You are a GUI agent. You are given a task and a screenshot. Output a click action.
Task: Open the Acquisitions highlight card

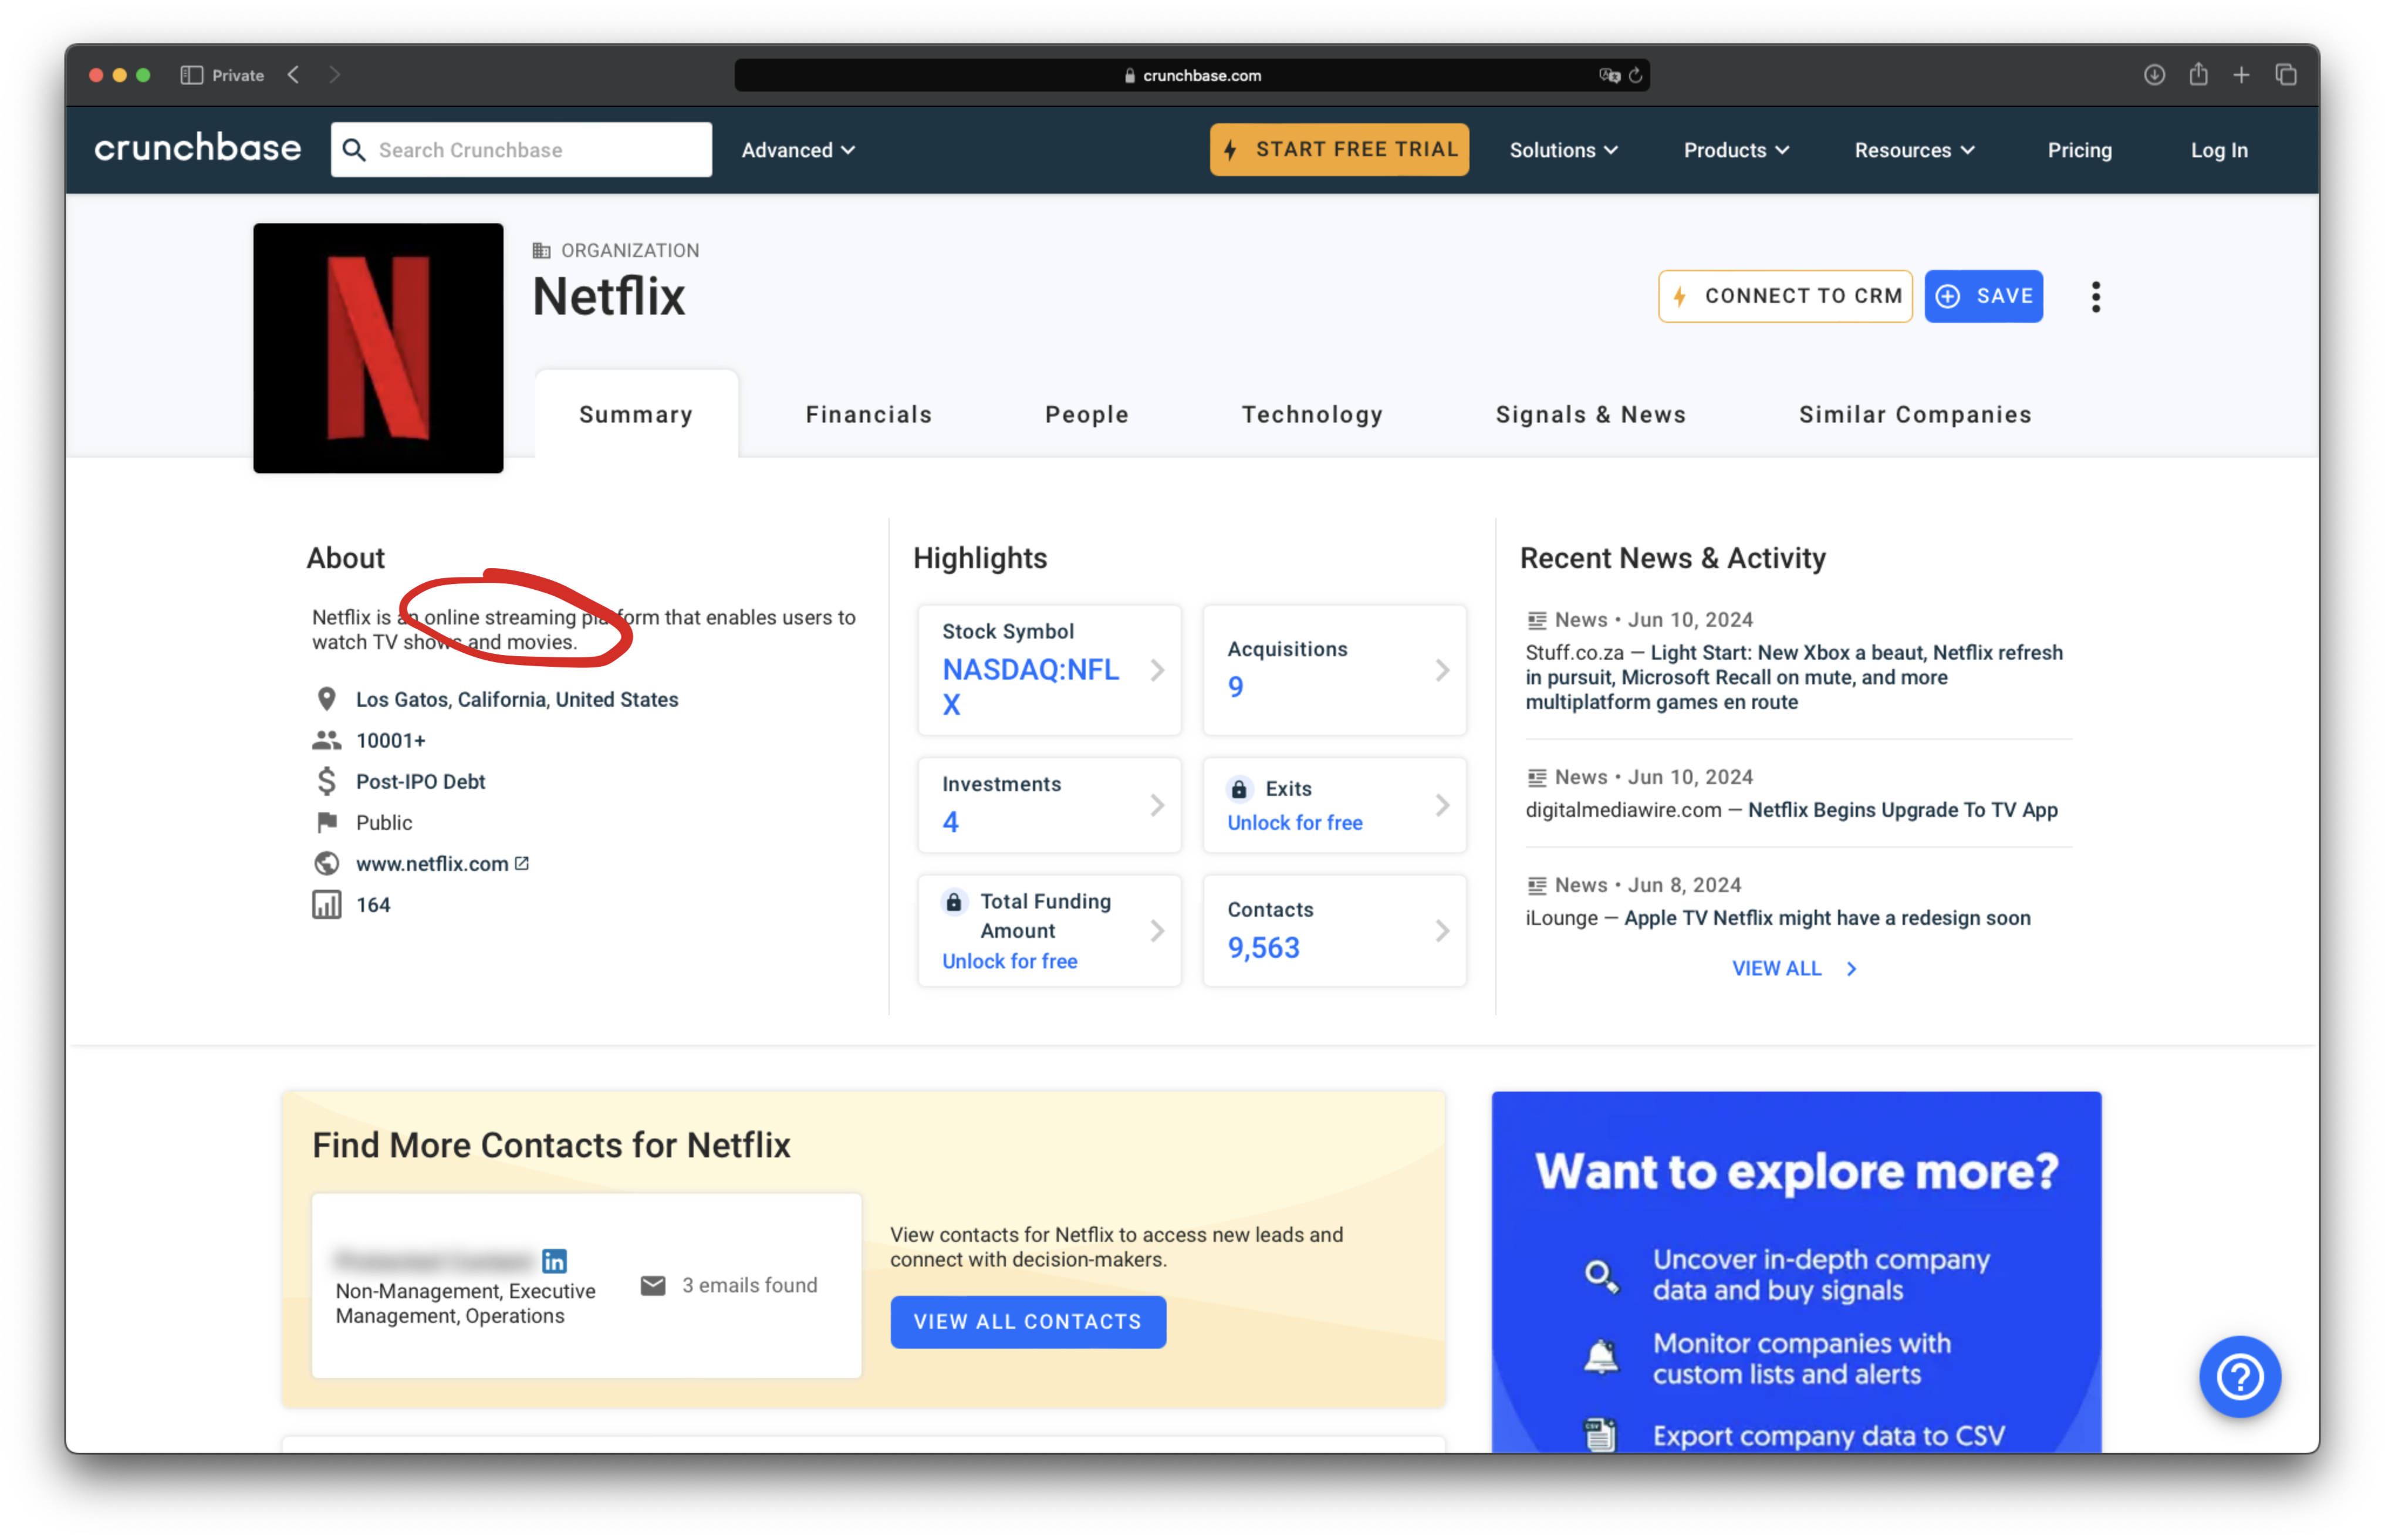click(x=1333, y=669)
